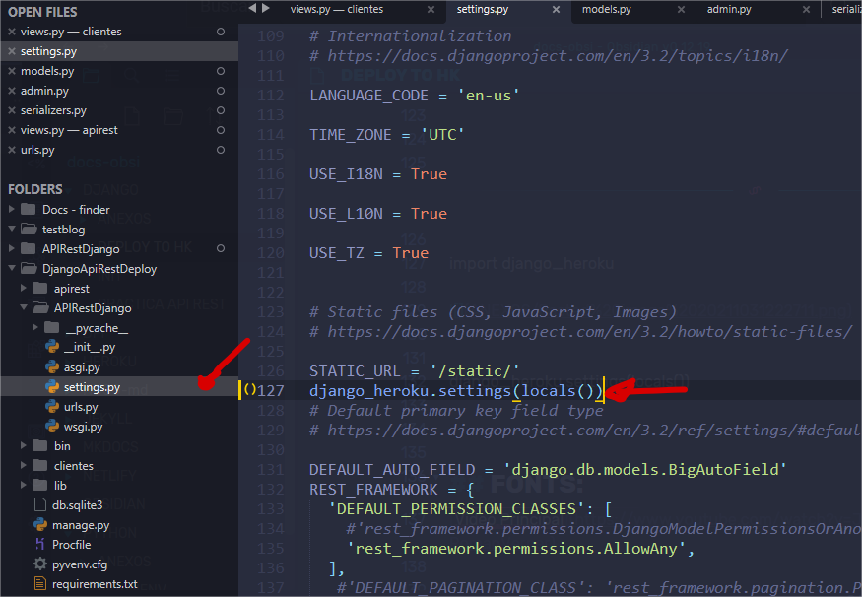
Task: Expand the __pycache__ folder
Action: (x=35, y=328)
